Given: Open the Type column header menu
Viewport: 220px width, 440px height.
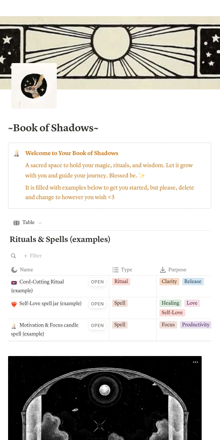Looking at the screenshot, I should click(122, 270).
